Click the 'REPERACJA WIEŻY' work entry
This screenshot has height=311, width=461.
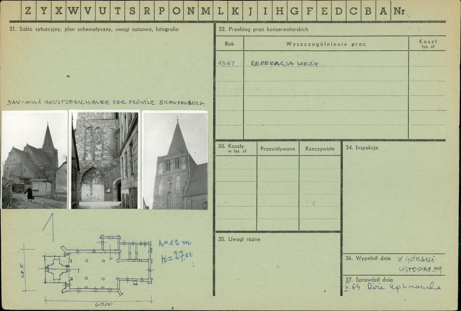[x=284, y=64]
